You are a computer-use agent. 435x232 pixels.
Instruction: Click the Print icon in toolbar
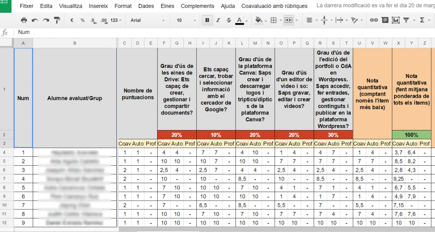coord(24,20)
